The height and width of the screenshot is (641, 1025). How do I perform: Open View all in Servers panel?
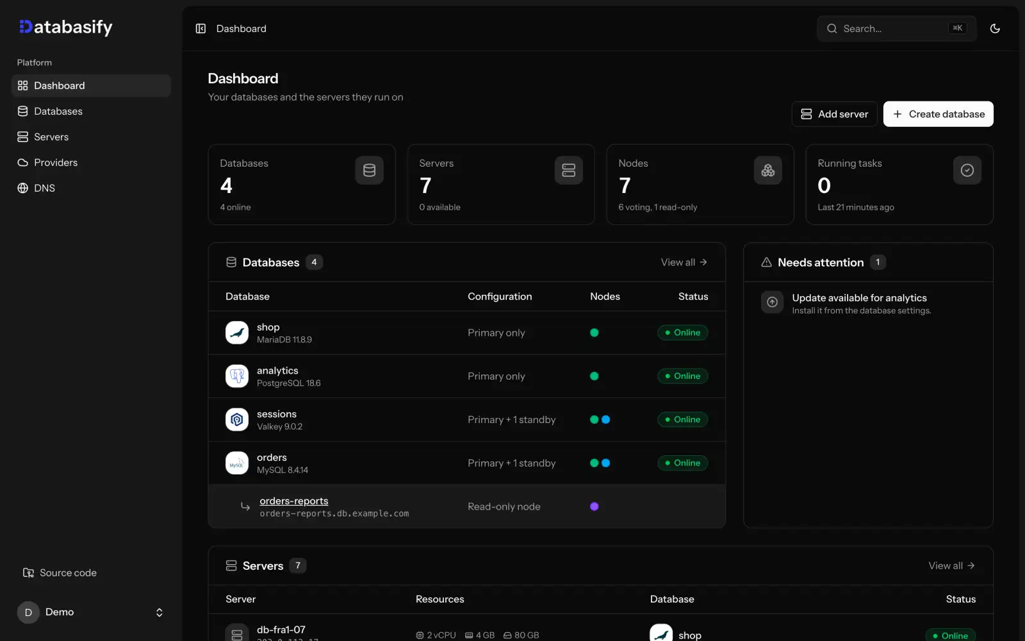[x=951, y=565]
